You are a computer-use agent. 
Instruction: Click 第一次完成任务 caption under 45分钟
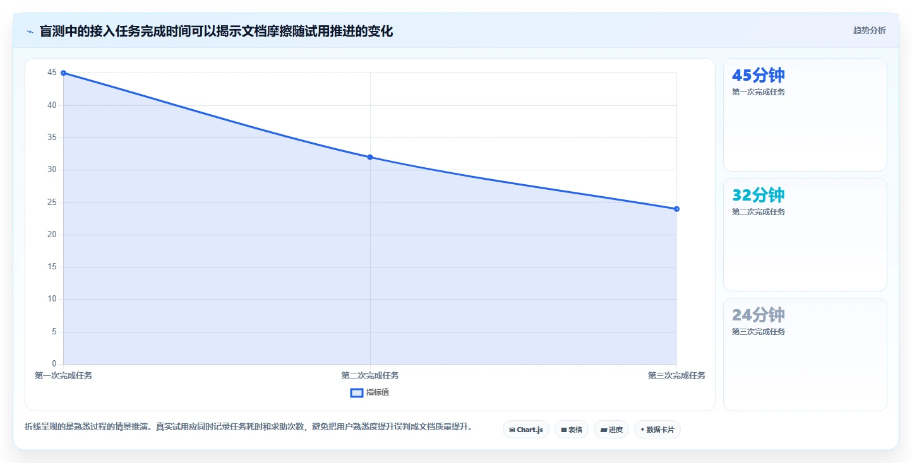[759, 92]
